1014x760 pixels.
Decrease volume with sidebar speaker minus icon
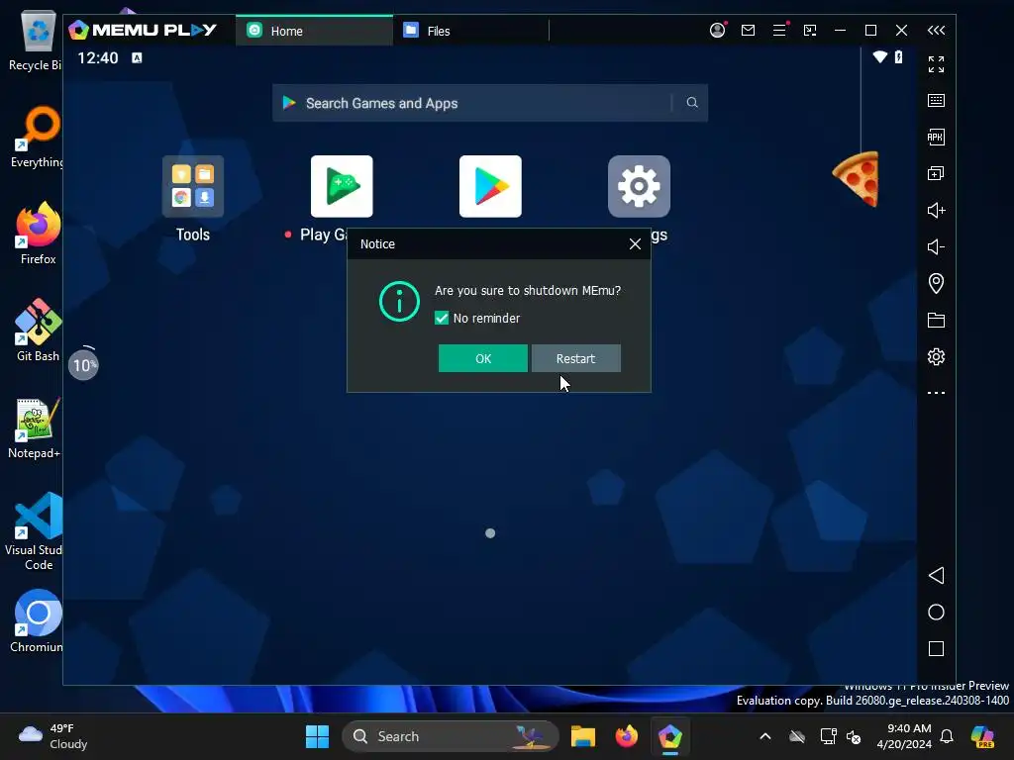(936, 246)
